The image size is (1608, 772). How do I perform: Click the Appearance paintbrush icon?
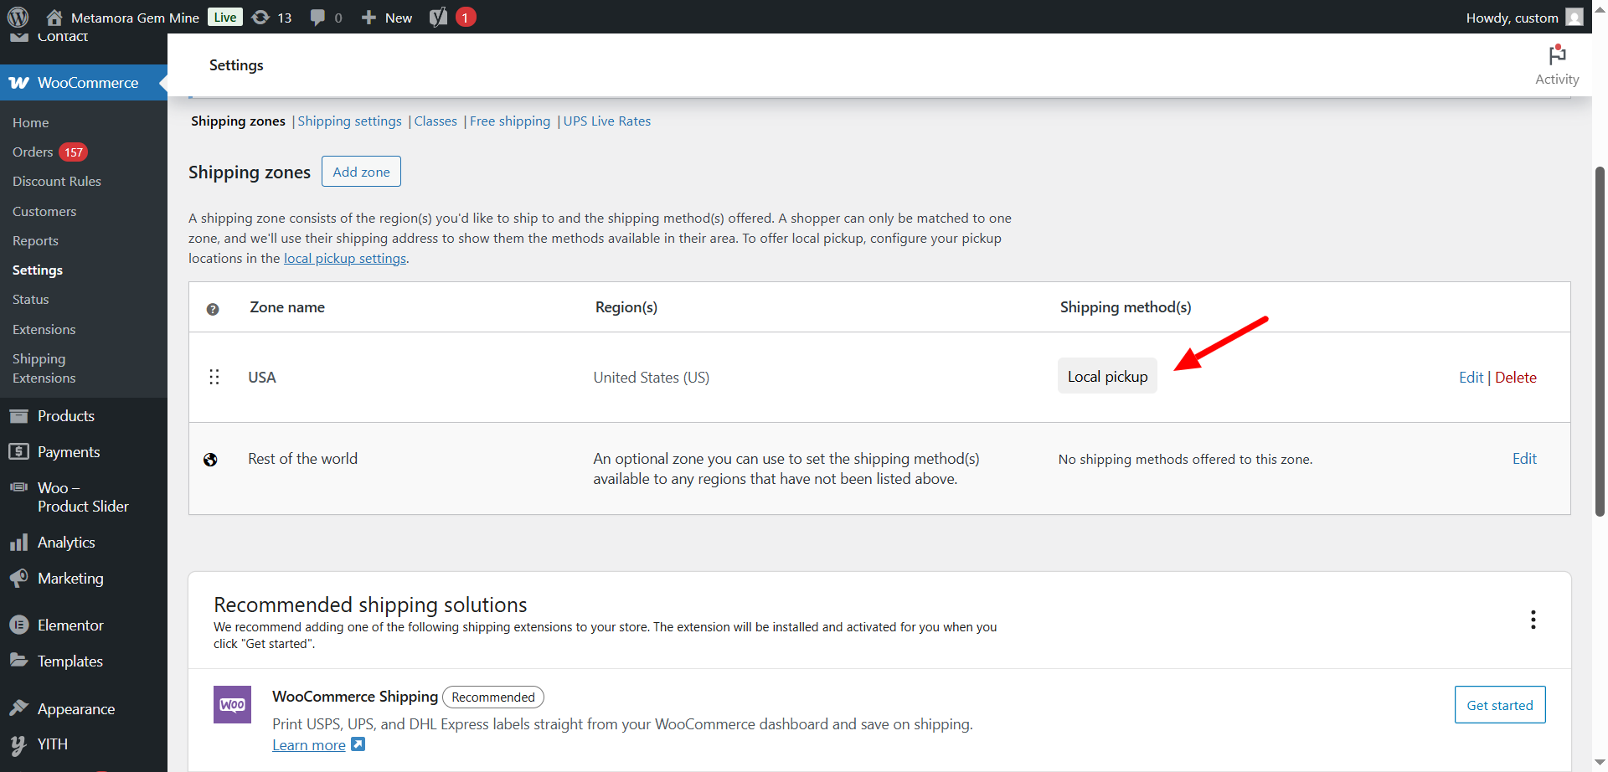point(18,708)
